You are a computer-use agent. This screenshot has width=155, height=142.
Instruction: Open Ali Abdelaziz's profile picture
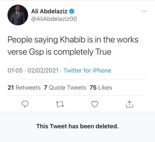(x=18, y=15)
